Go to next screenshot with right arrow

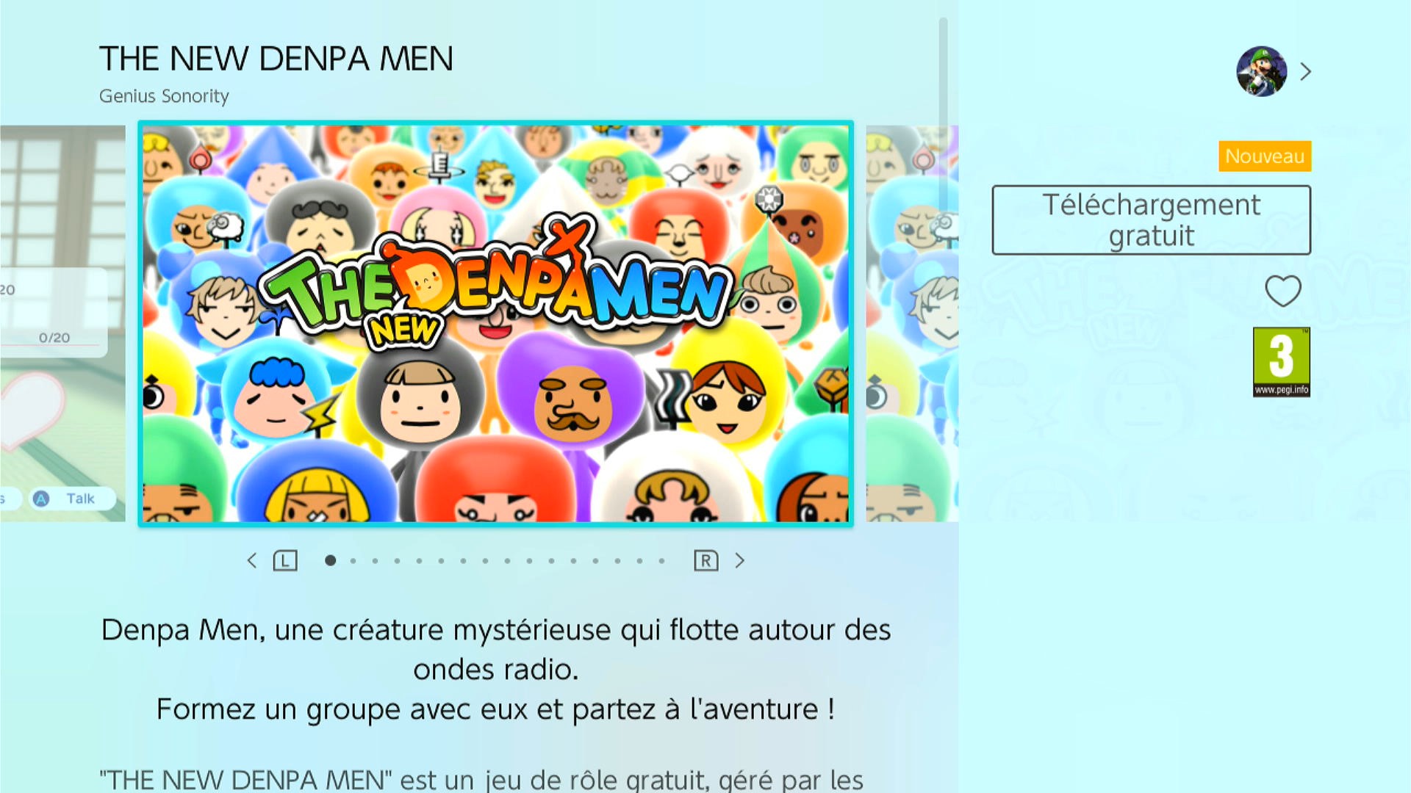pos(740,561)
